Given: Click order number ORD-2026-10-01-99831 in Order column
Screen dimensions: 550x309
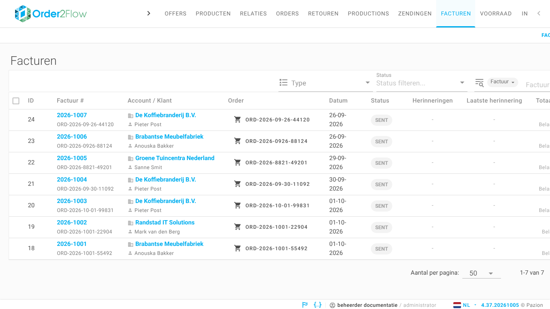Looking at the screenshot, I should (x=278, y=206).
